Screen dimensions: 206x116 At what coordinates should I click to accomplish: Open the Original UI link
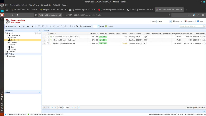pyautogui.click(x=190, y=21)
